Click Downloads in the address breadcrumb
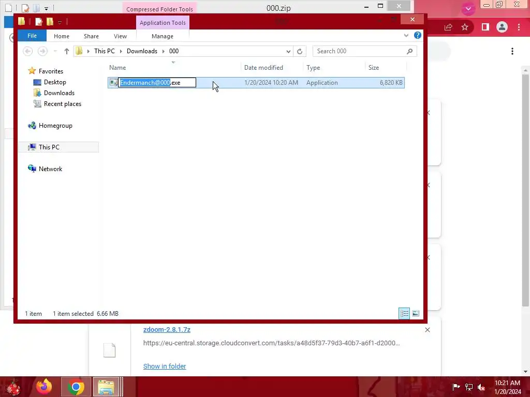This screenshot has width=530, height=397. coord(142,51)
